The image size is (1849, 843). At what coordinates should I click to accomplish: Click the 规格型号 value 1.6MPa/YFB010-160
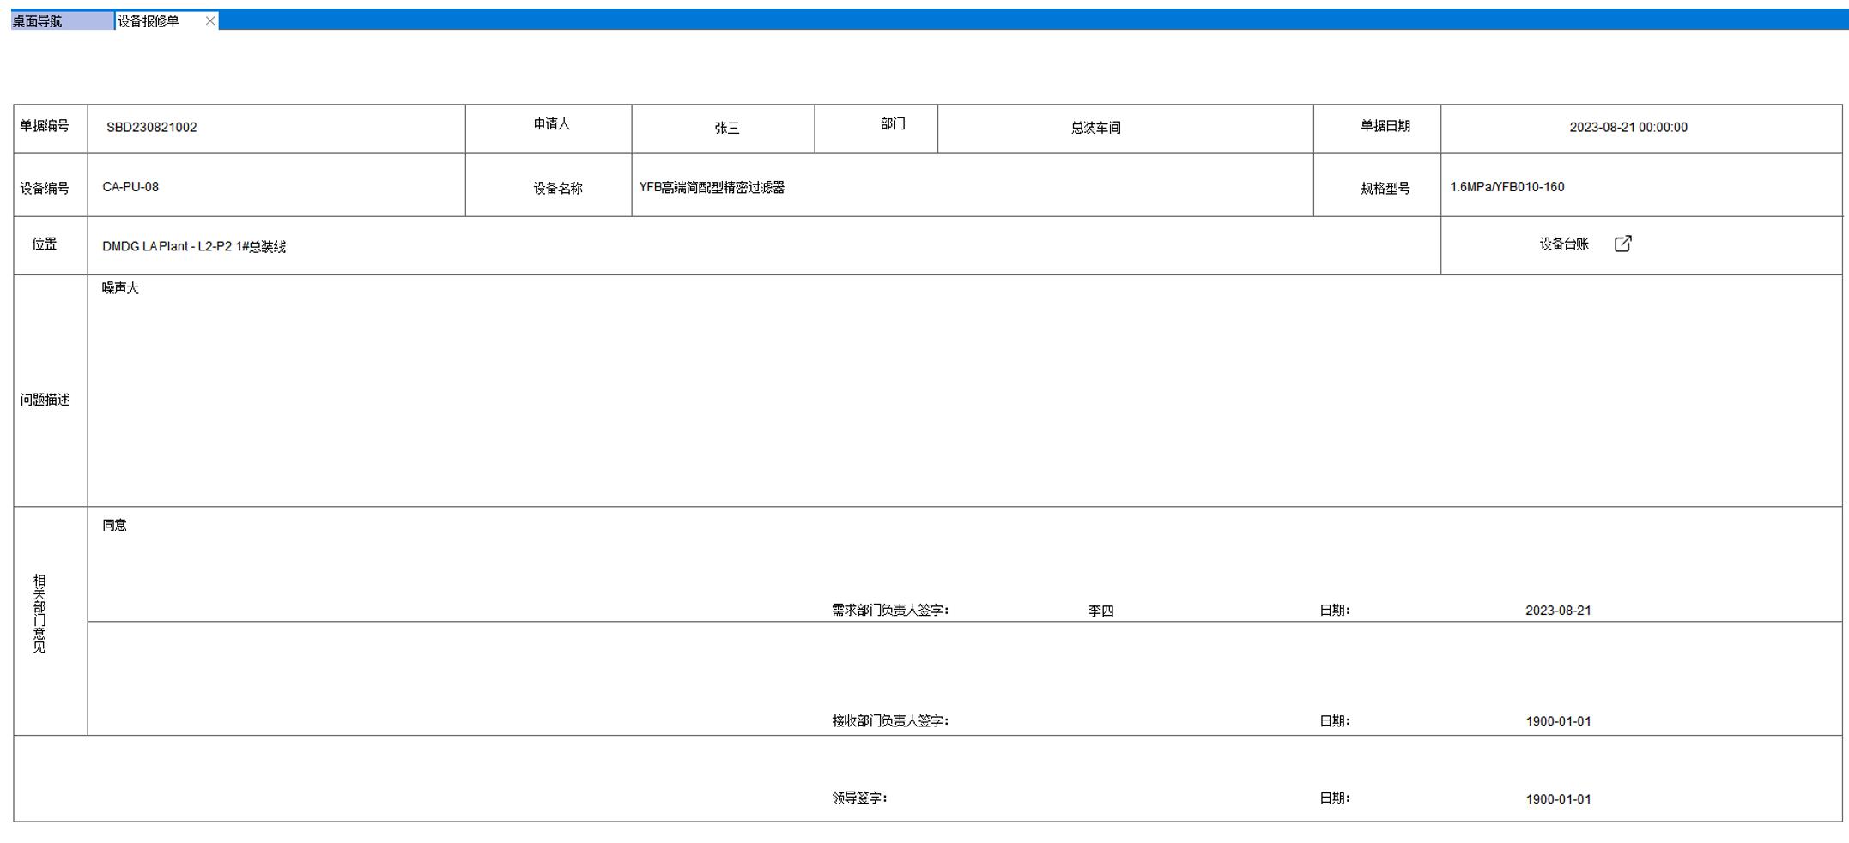1506,187
